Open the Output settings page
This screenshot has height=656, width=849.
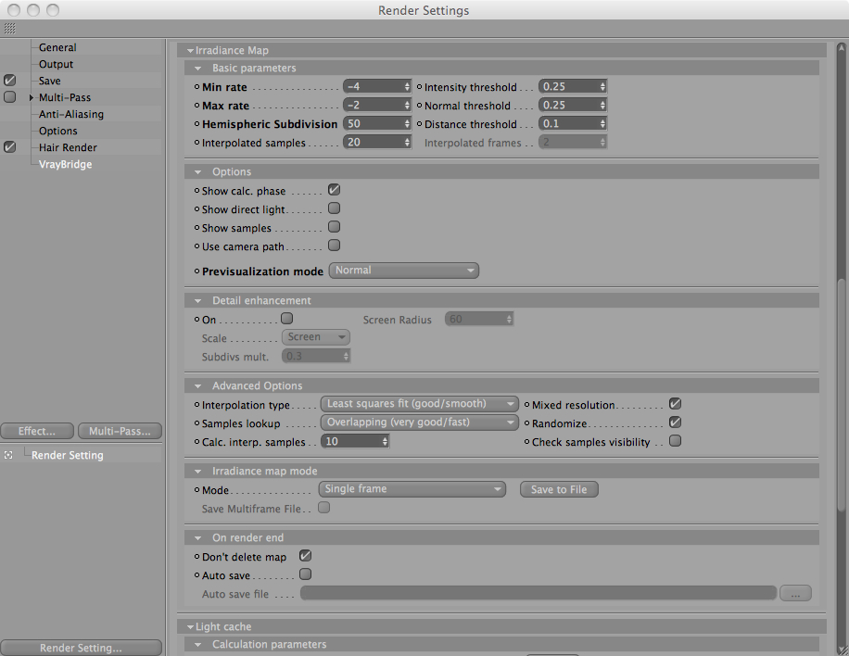coord(56,64)
